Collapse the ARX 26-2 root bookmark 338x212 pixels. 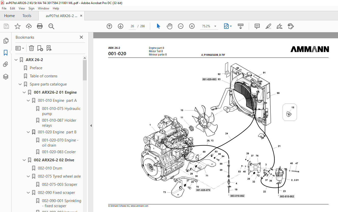[16, 60]
